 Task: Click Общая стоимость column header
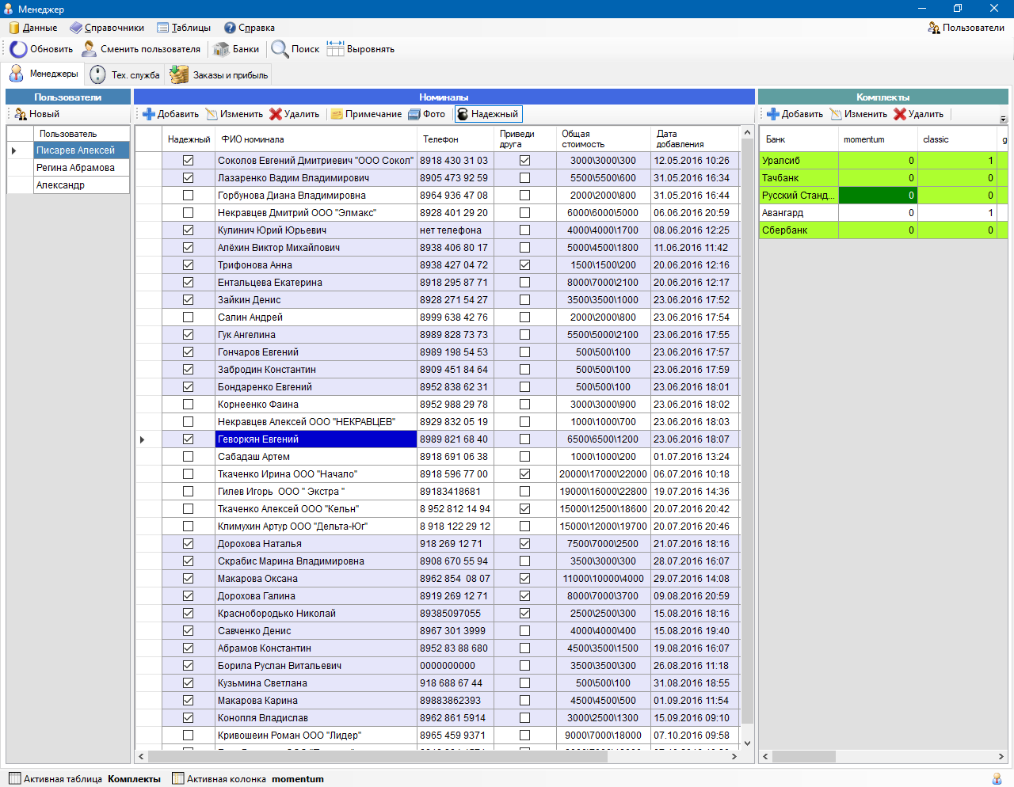(x=604, y=139)
